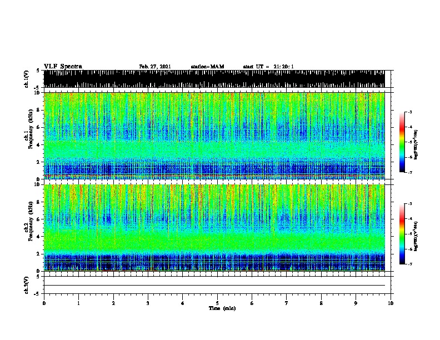Image resolution: width=440 pixels, height=340 pixels.
Task: Click the "-3" label on ch.2 color bar
Action: (409, 204)
